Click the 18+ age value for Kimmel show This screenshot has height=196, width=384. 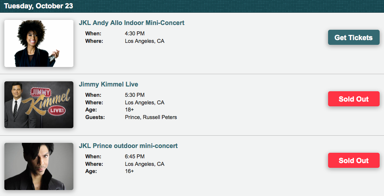pos(129,110)
